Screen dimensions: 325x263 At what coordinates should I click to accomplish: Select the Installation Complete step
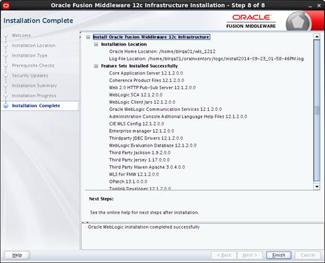[x=36, y=106]
